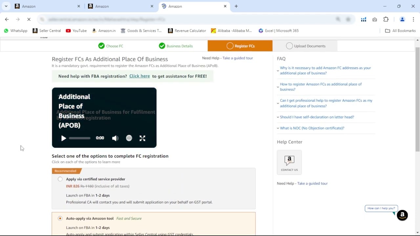This screenshot has width=420, height=236.
Task: Select 'Auto-apply via Amazon tool' radio
Action: pos(60,218)
